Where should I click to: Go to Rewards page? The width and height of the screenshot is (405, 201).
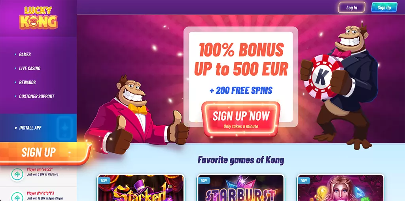click(27, 82)
